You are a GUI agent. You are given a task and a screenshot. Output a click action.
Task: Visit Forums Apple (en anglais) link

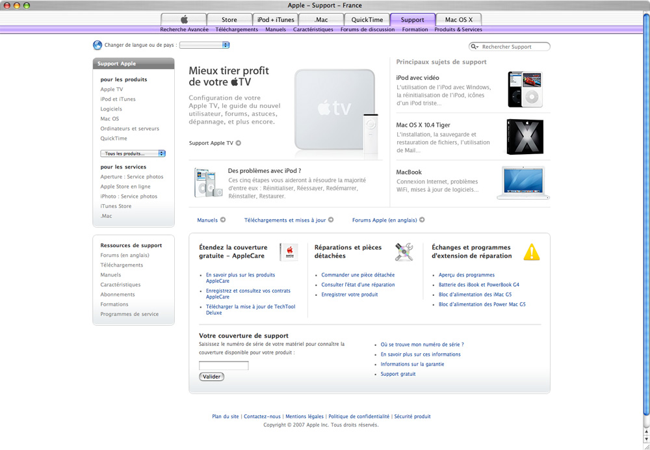385,220
